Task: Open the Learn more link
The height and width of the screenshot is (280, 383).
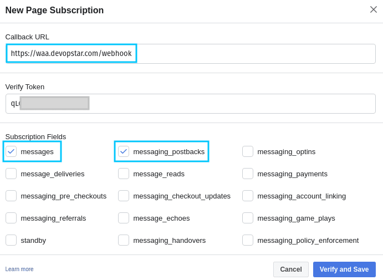Action: pyautogui.click(x=19, y=269)
